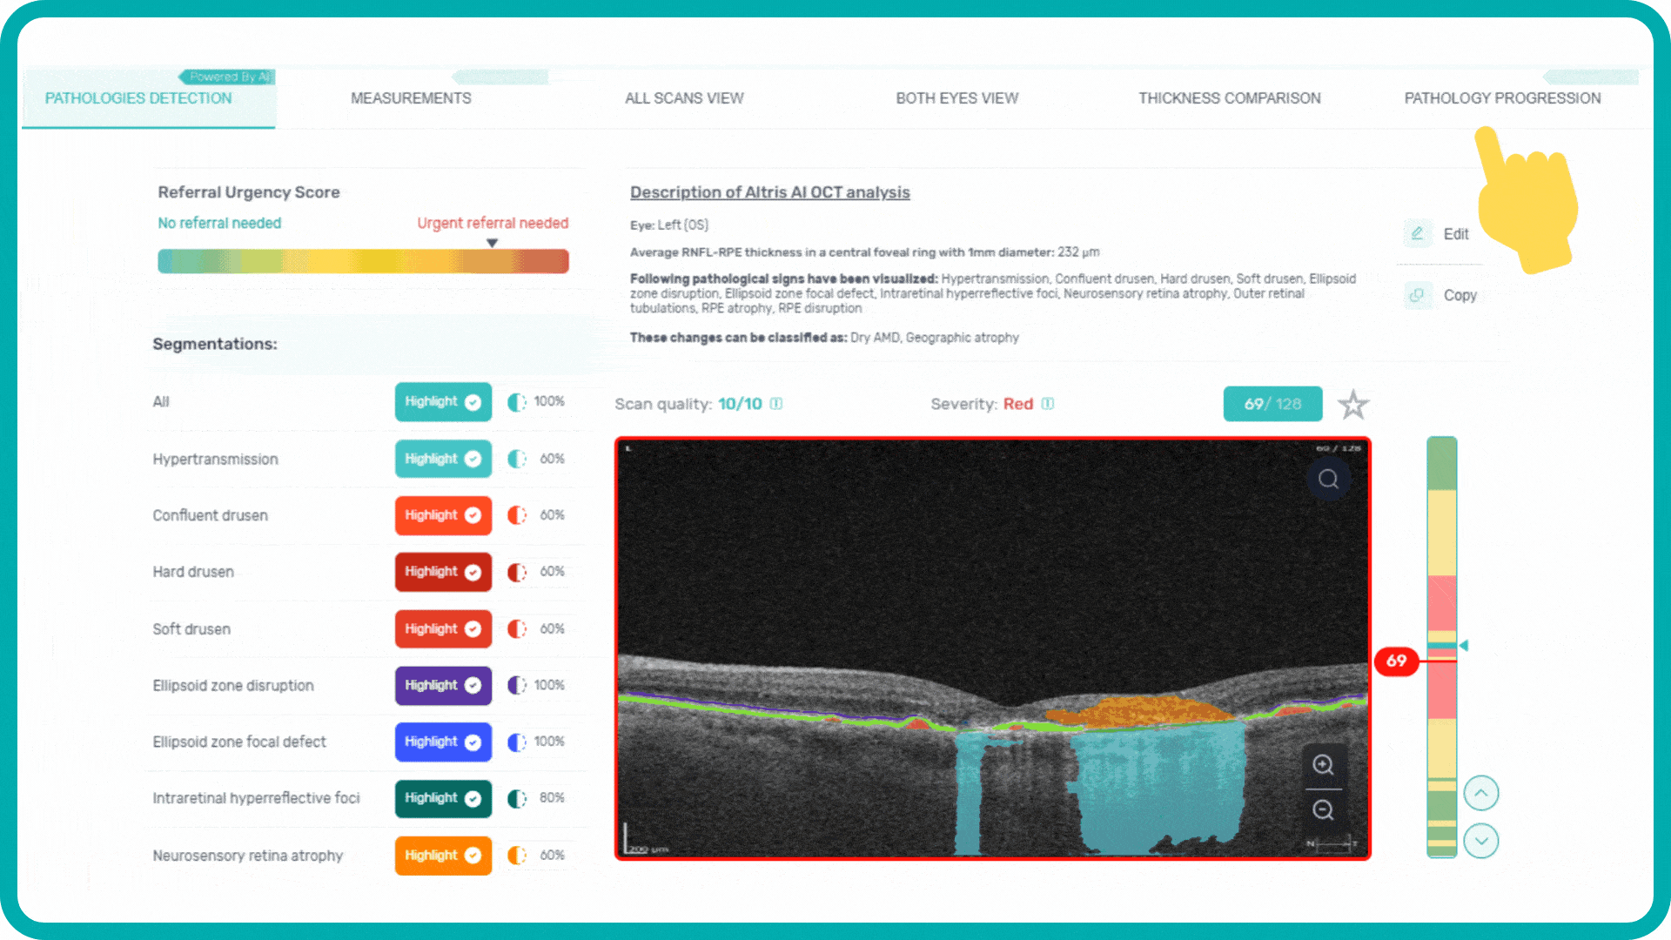Zoom out of the OCT scan
The image size is (1671, 940).
pos(1323,810)
